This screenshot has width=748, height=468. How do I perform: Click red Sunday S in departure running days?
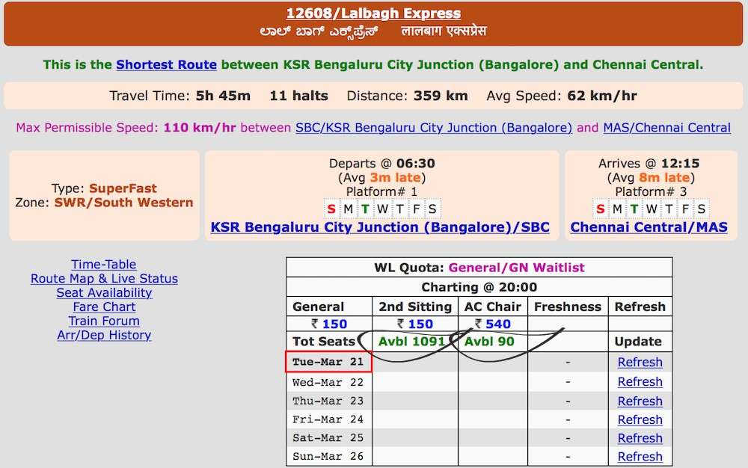pos(331,209)
